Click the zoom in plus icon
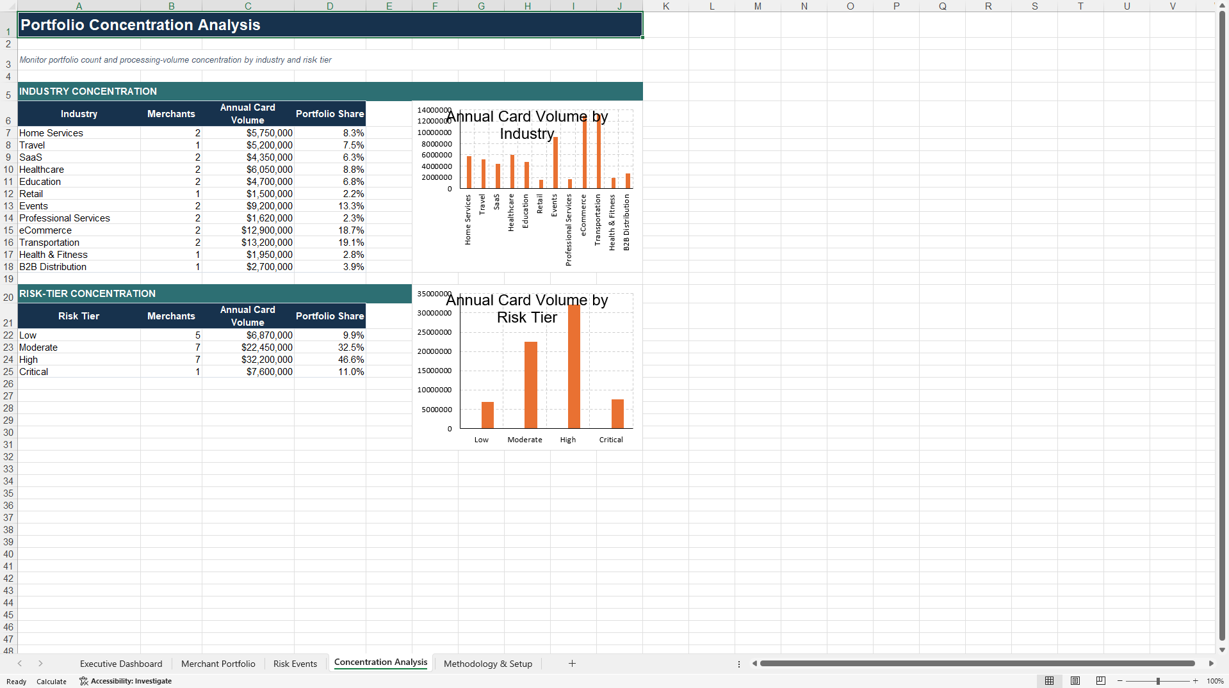1229x688 pixels. [1196, 681]
